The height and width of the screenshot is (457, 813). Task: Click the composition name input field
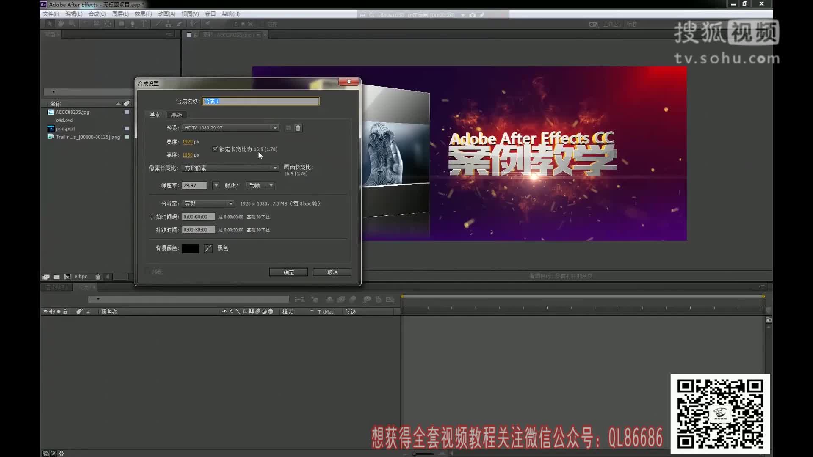[x=261, y=101]
